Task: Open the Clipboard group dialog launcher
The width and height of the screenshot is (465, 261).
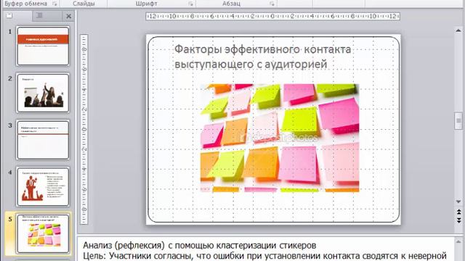Action: (54, 4)
